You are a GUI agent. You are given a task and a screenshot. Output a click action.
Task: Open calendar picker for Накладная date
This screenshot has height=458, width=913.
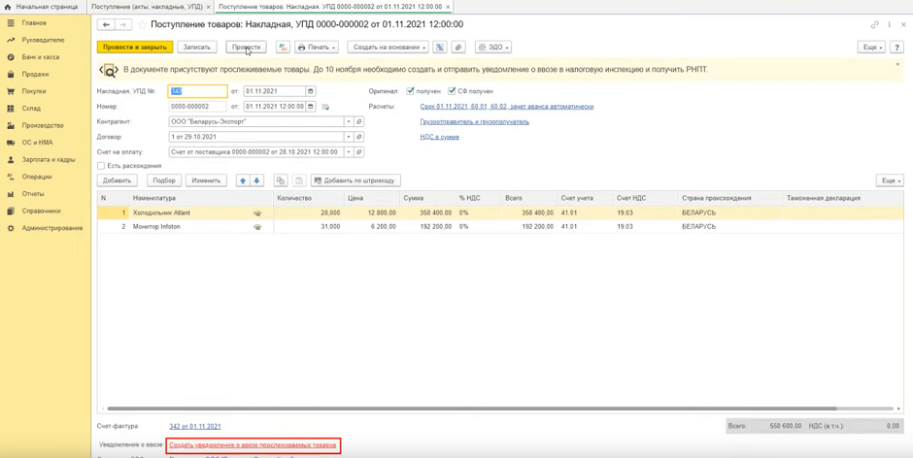[310, 91]
